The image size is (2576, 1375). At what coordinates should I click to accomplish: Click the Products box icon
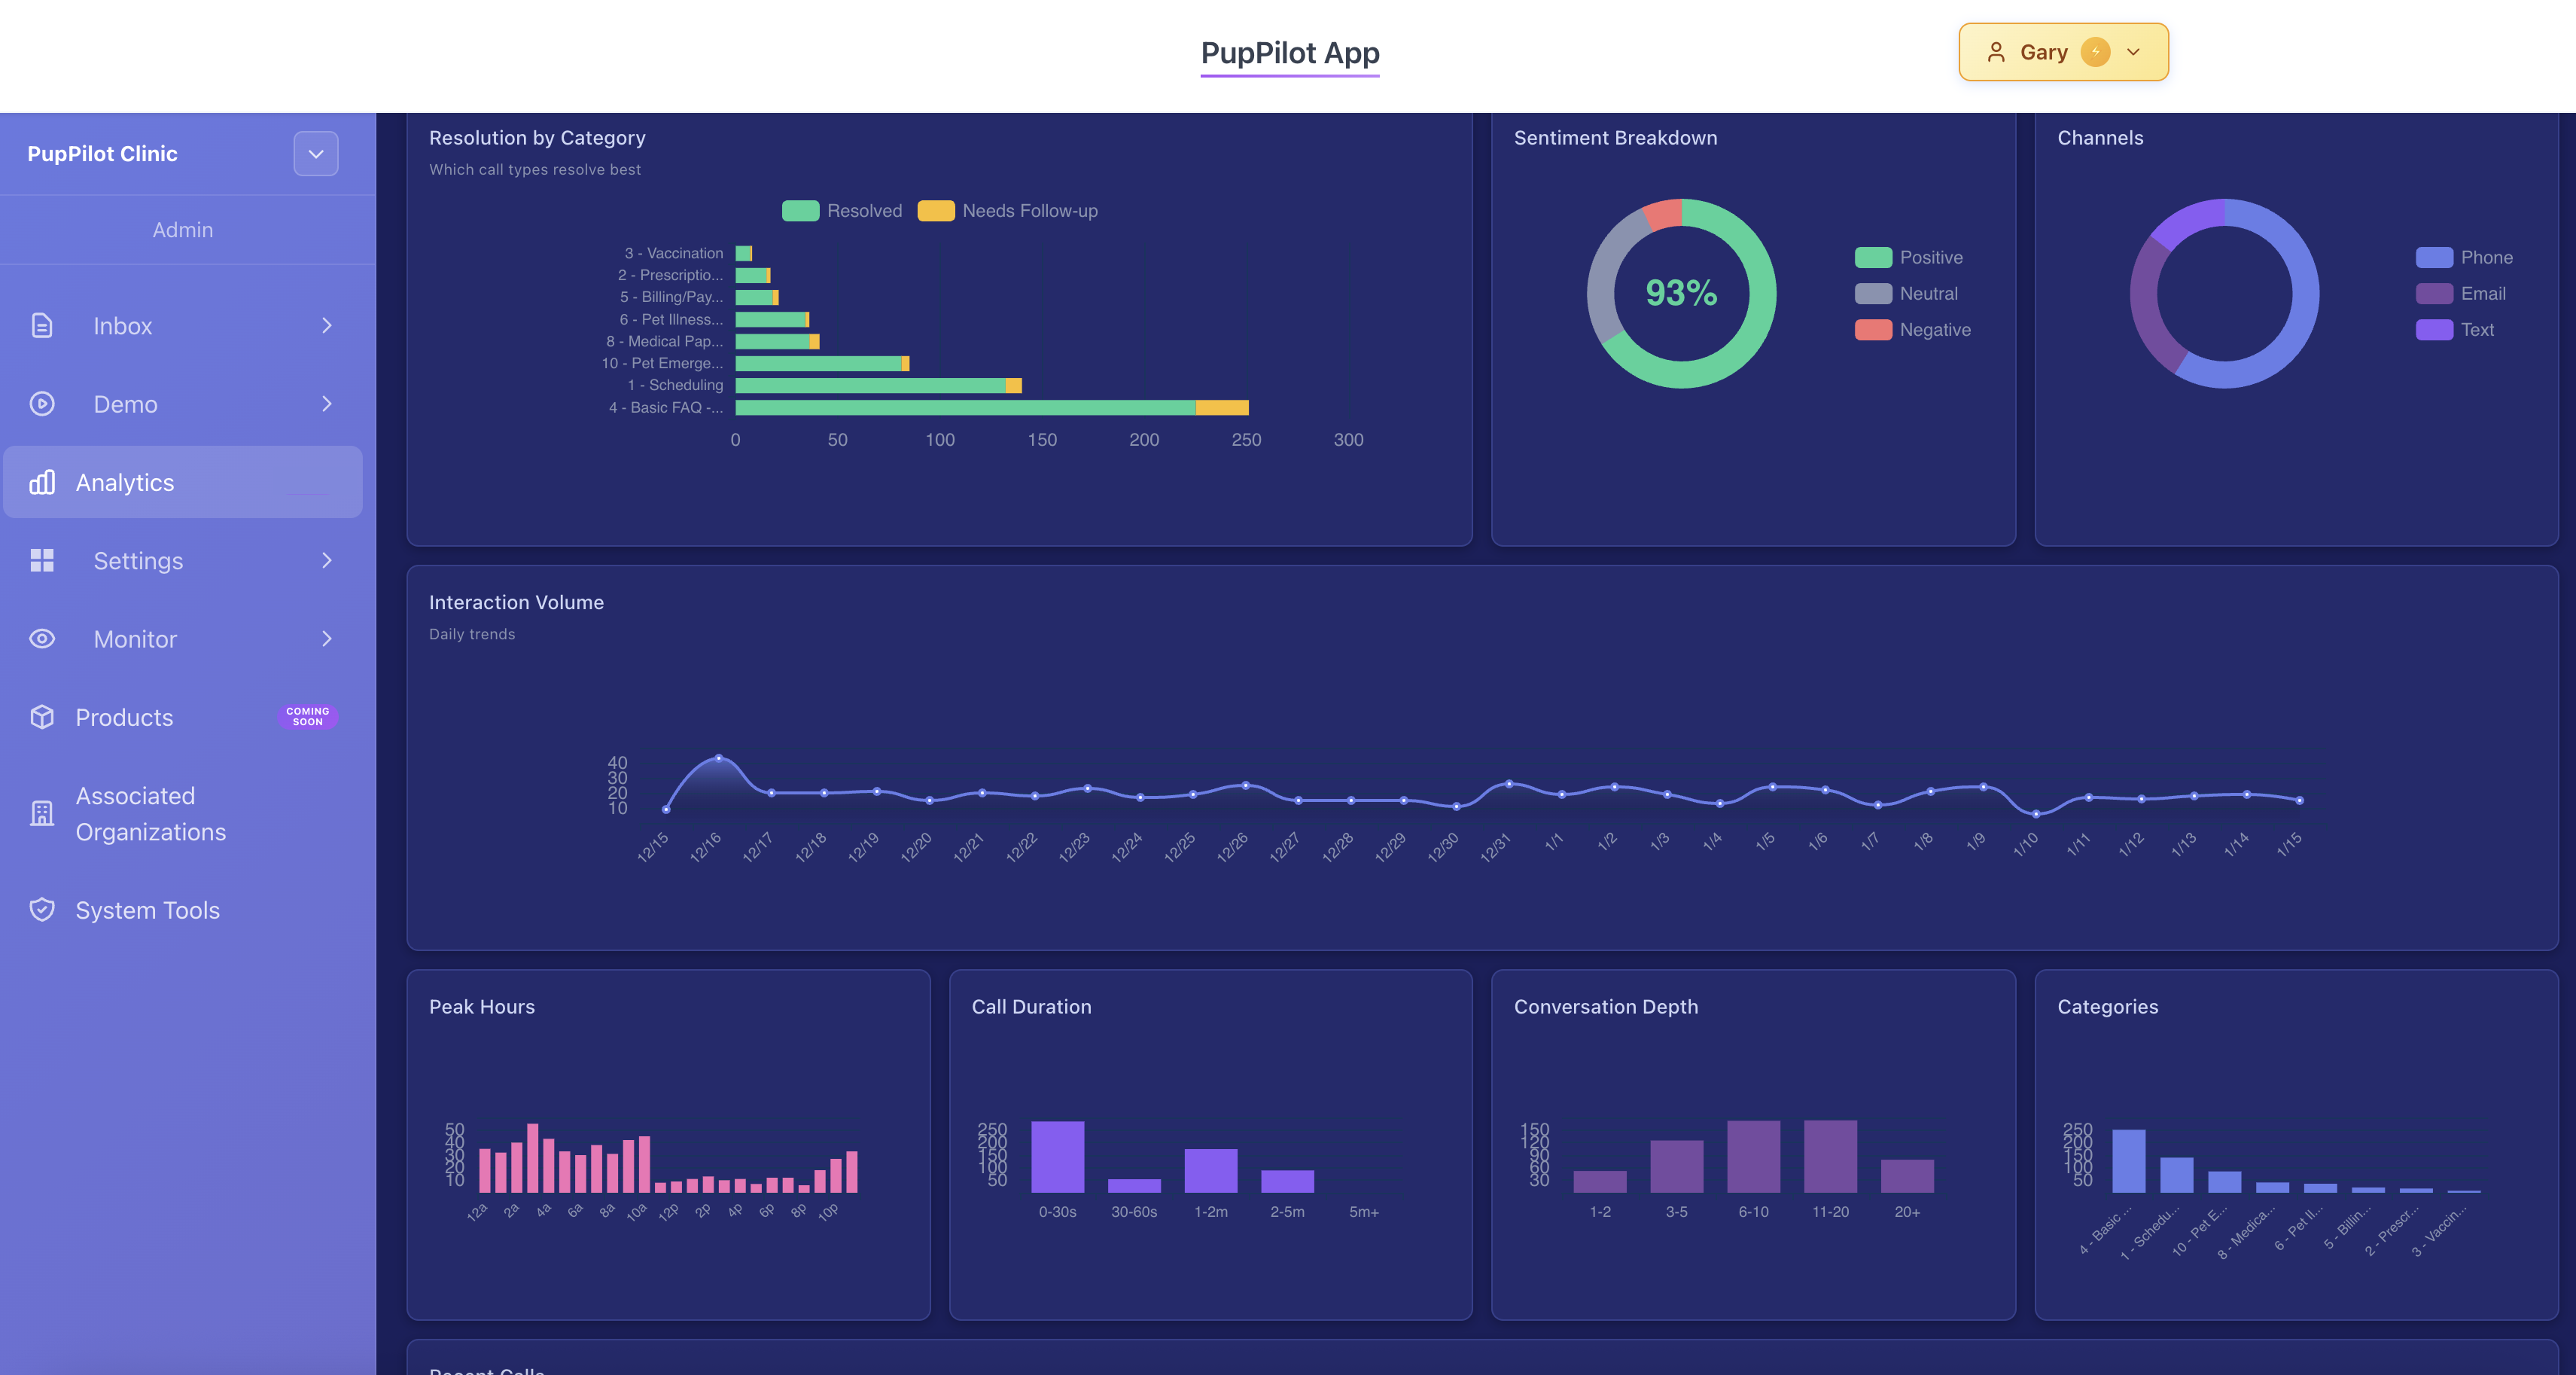(x=41, y=717)
